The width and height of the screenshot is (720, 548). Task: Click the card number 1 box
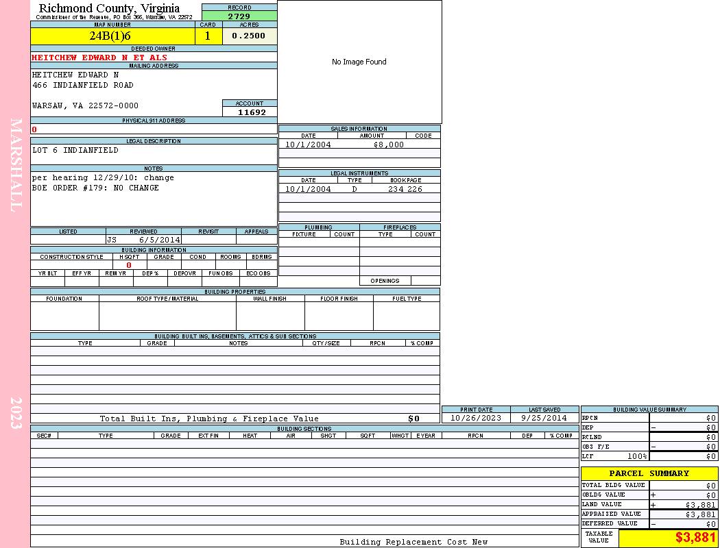pos(208,36)
